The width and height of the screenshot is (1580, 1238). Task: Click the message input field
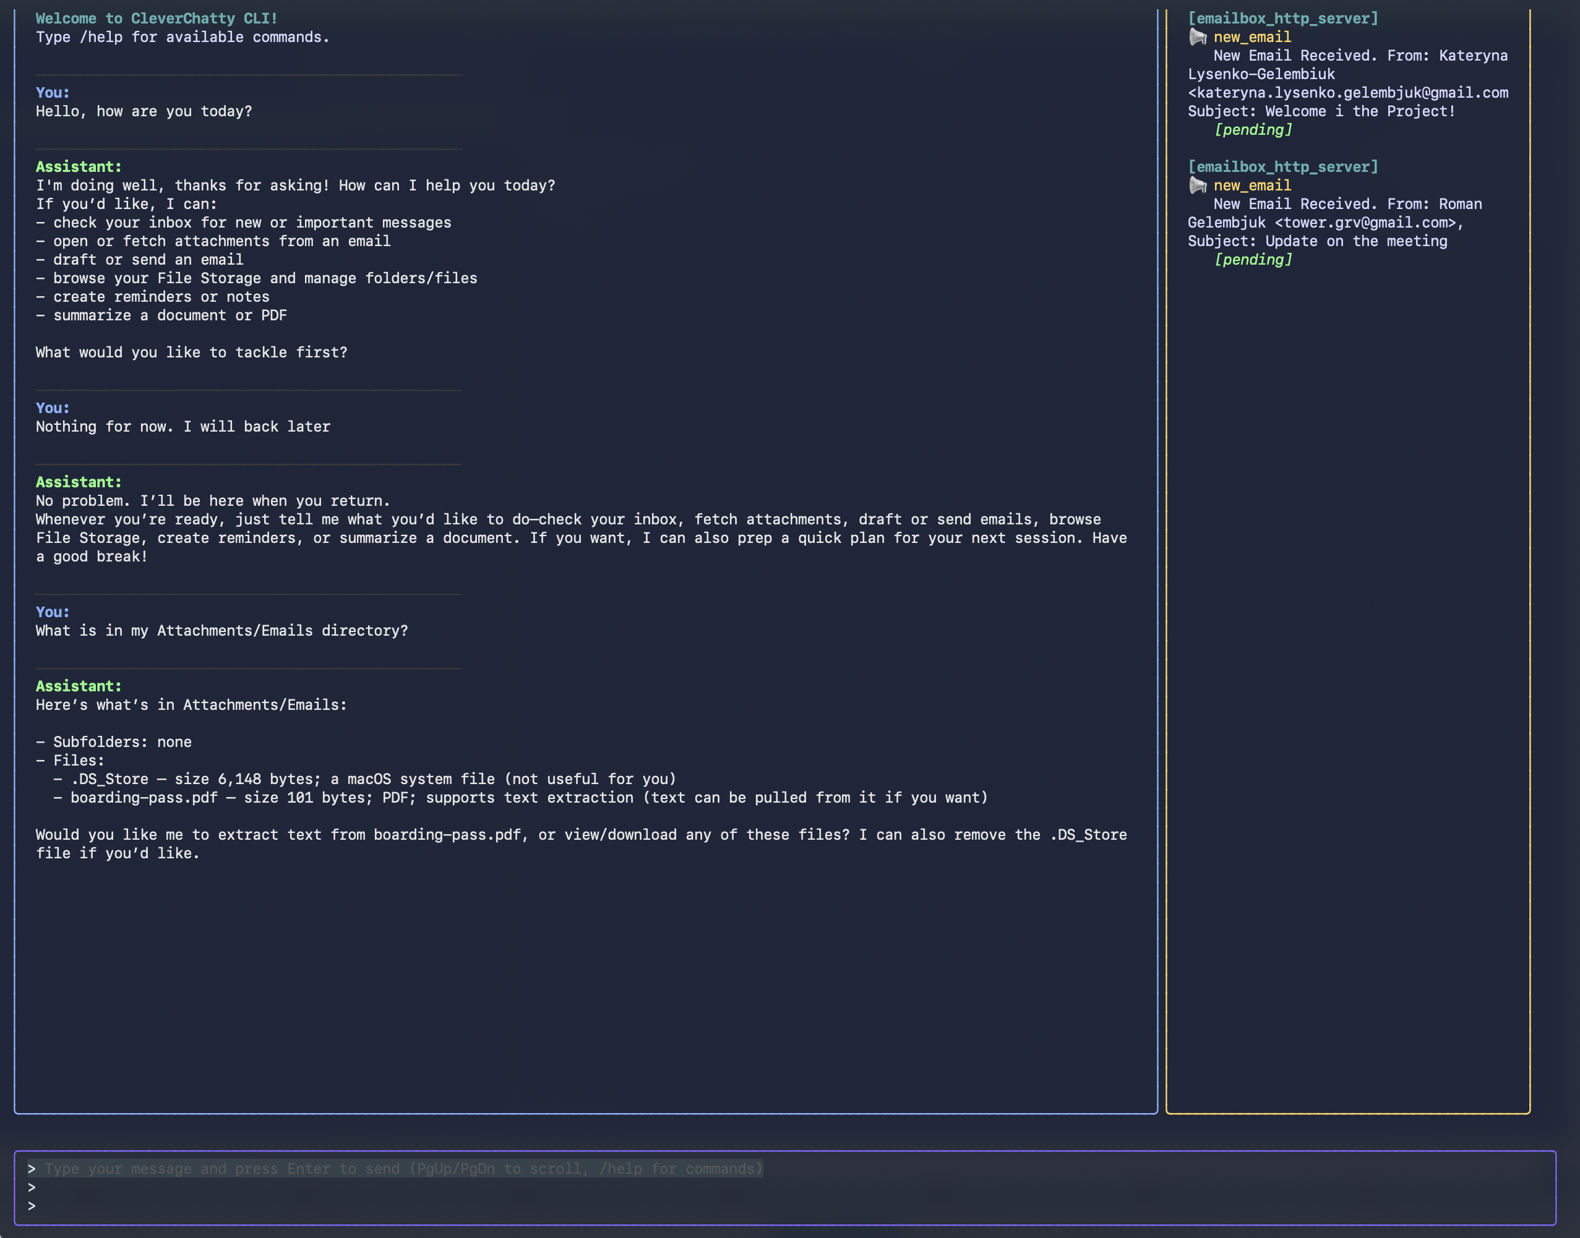click(x=403, y=1168)
